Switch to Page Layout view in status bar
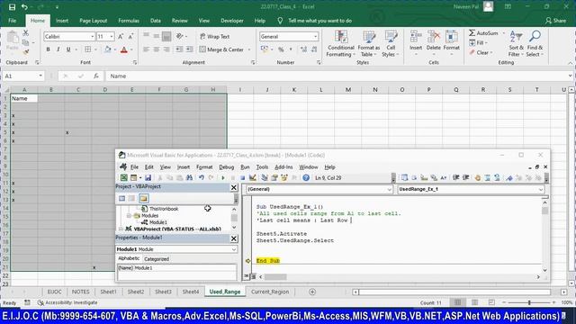This screenshot has width=576, height=324. (x=474, y=302)
